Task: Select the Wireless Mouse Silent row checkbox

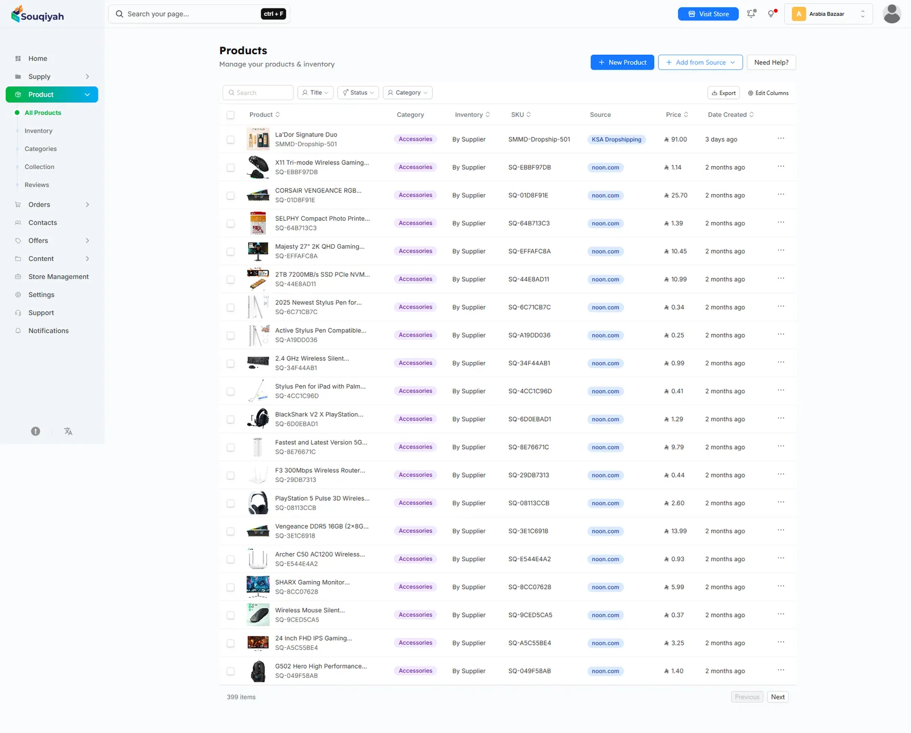Action: [231, 615]
